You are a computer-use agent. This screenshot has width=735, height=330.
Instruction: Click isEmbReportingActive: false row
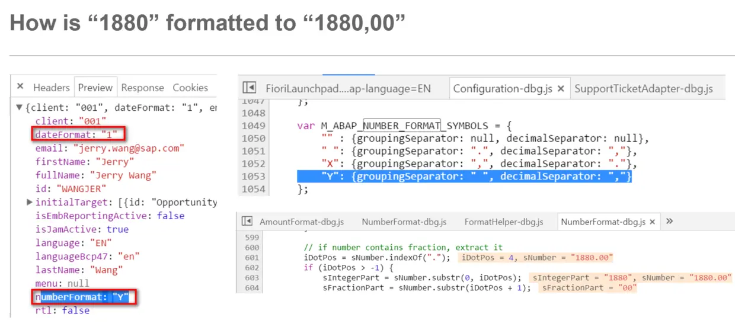[110, 216]
